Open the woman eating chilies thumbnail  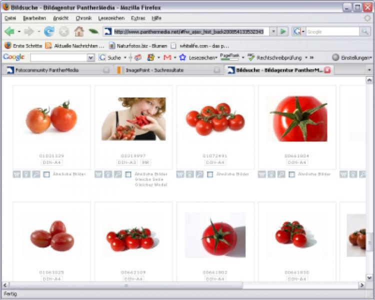(133, 118)
